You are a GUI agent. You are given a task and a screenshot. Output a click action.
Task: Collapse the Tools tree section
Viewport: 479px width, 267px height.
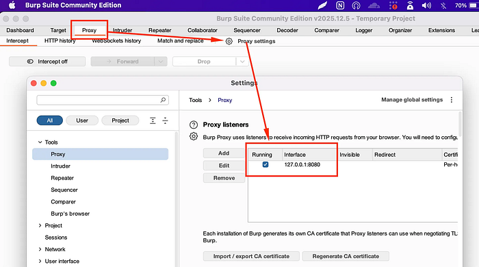[40, 142]
